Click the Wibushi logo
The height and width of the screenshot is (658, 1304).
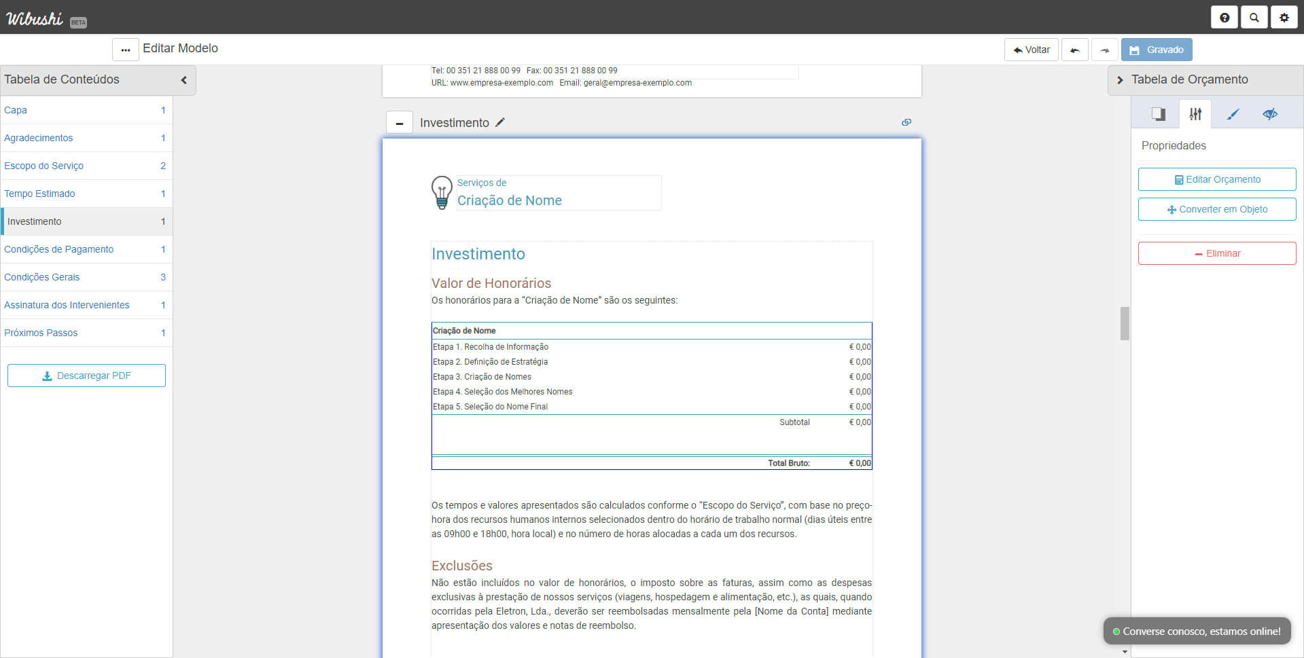pyautogui.click(x=34, y=18)
